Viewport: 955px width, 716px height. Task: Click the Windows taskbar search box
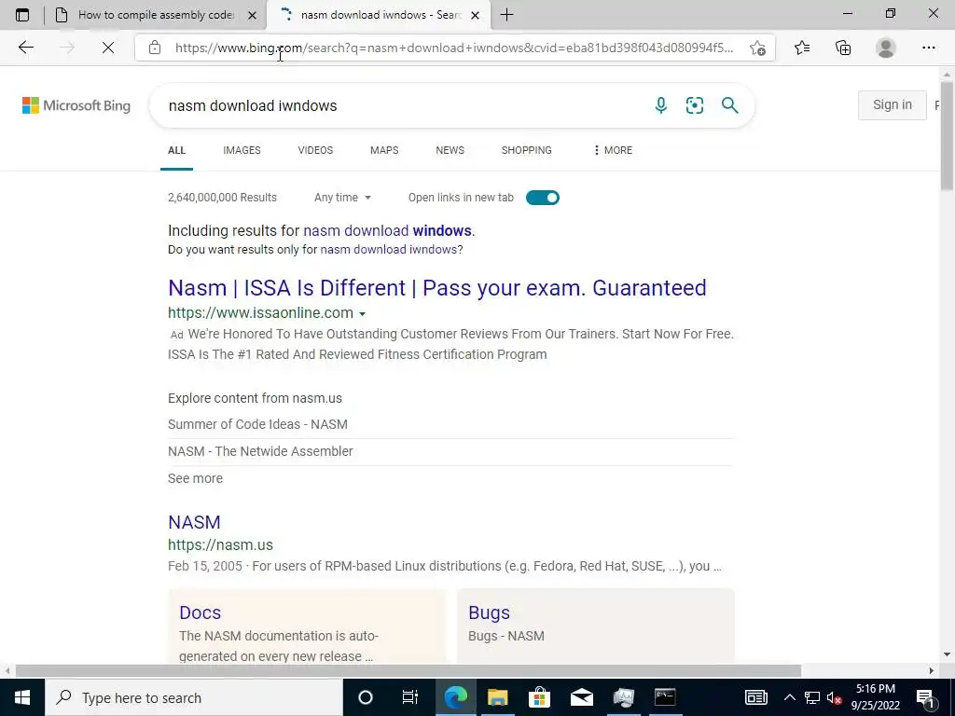click(x=194, y=697)
